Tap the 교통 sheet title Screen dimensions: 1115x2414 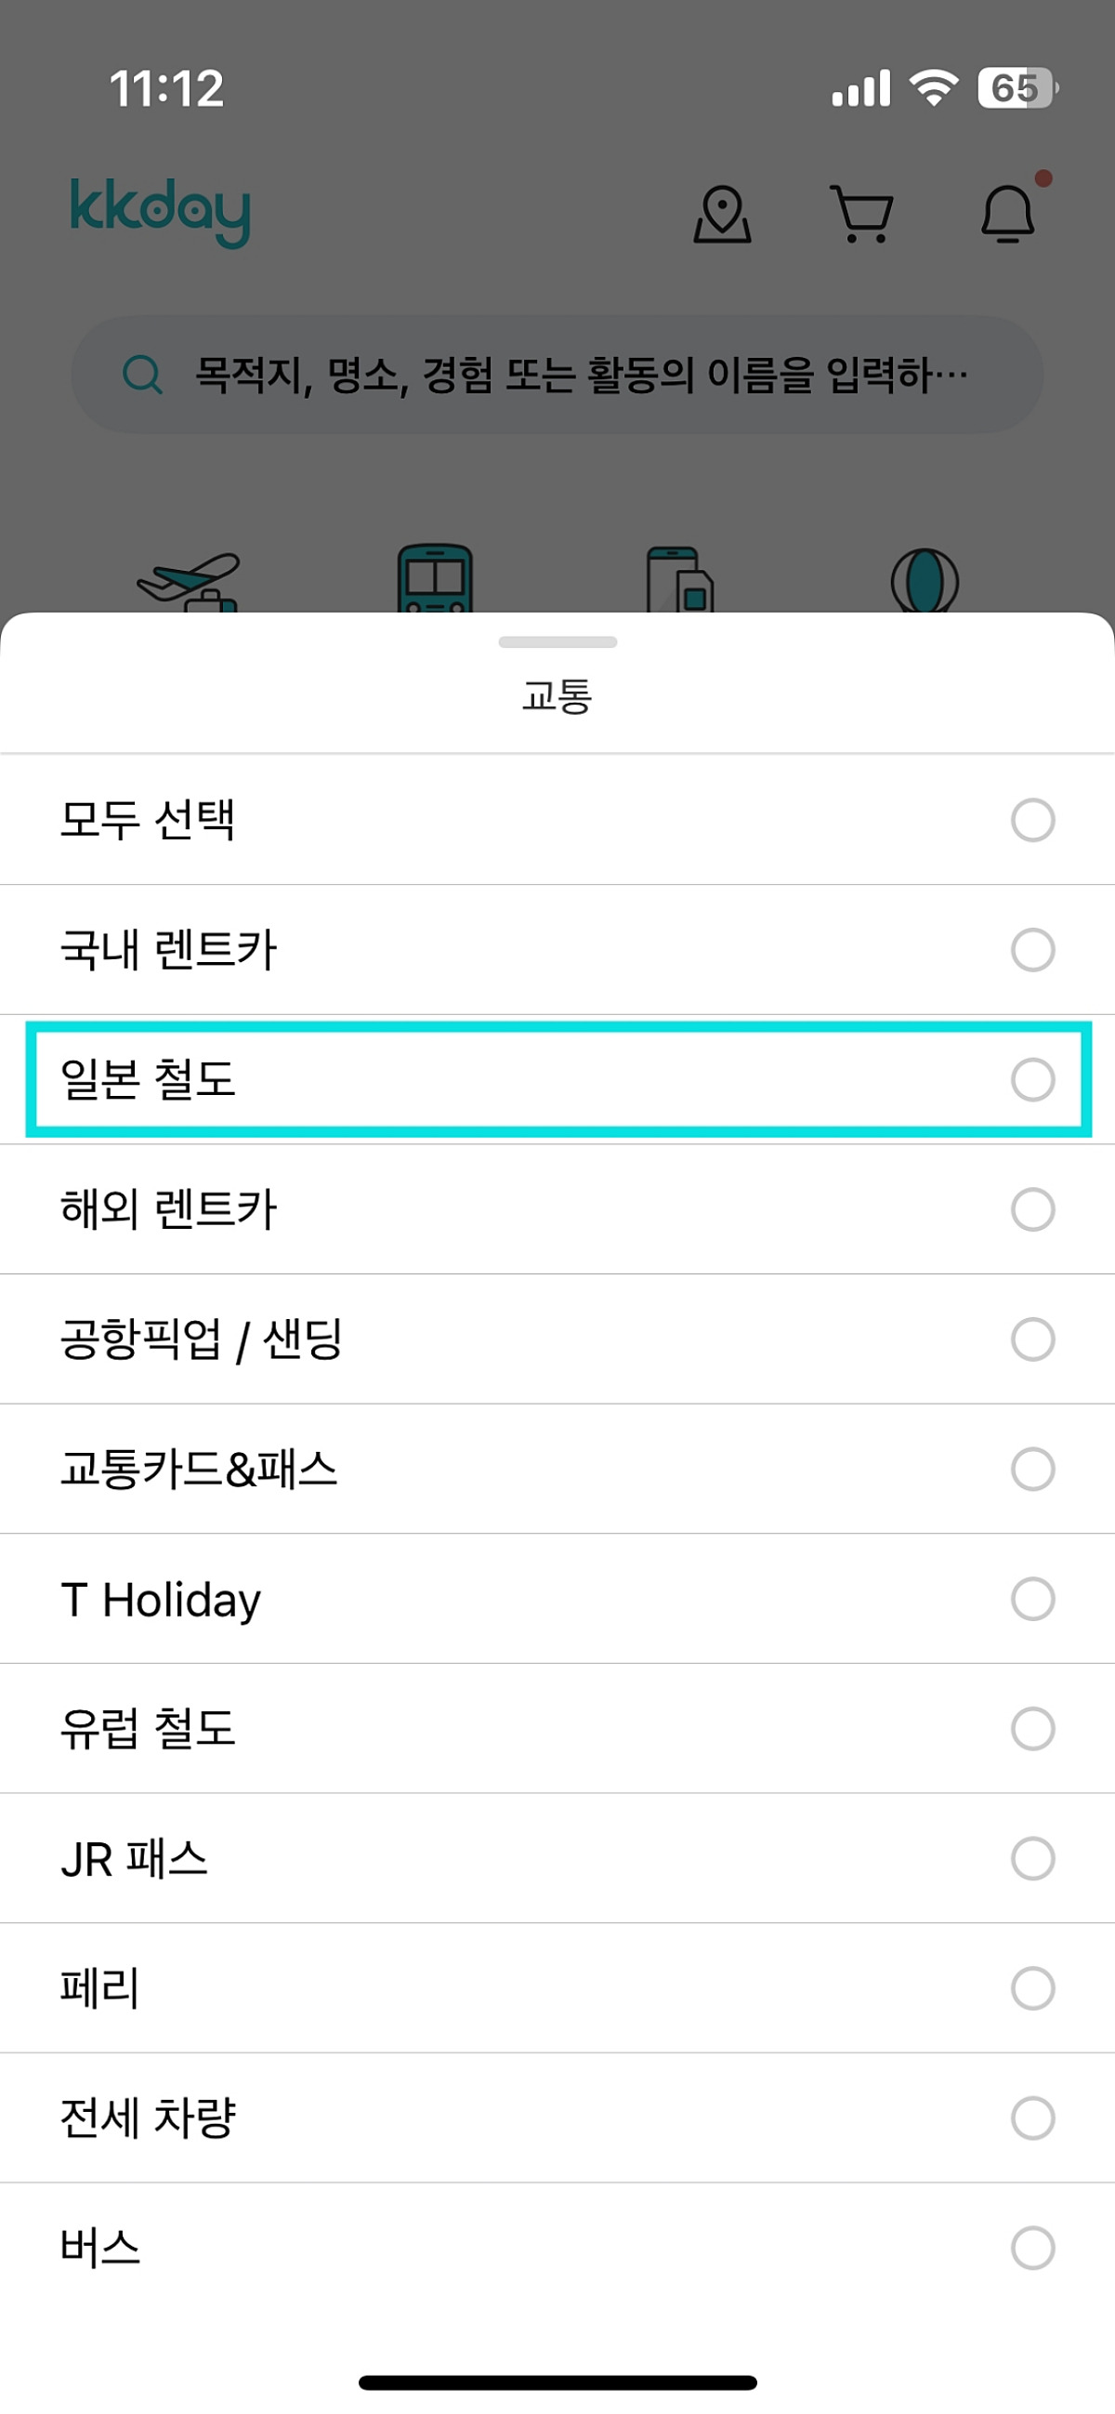tap(557, 694)
